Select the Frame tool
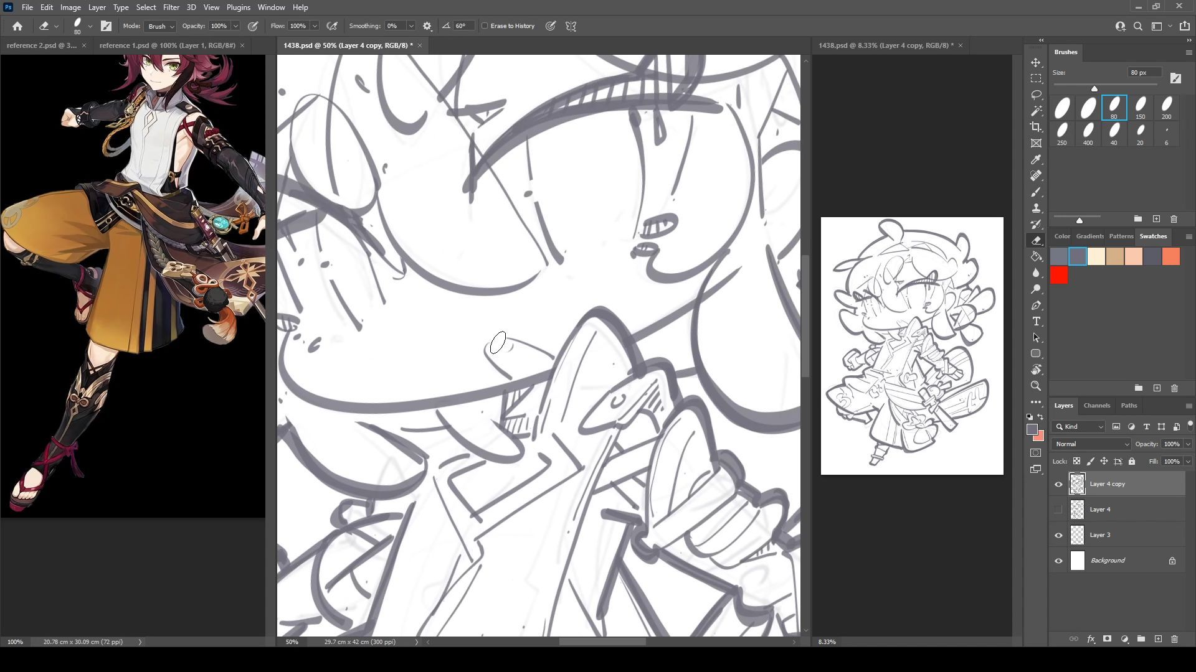1196x672 pixels. pyautogui.click(x=1036, y=143)
